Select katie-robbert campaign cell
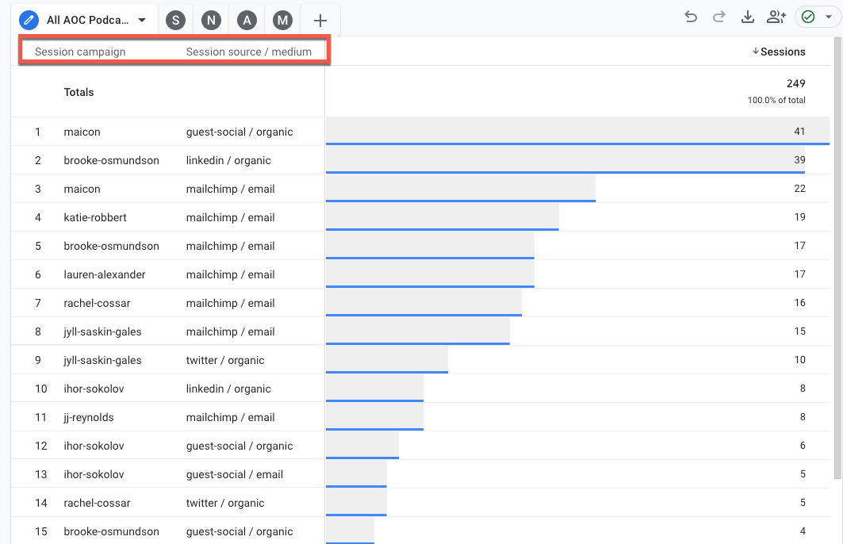 [95, 217]
